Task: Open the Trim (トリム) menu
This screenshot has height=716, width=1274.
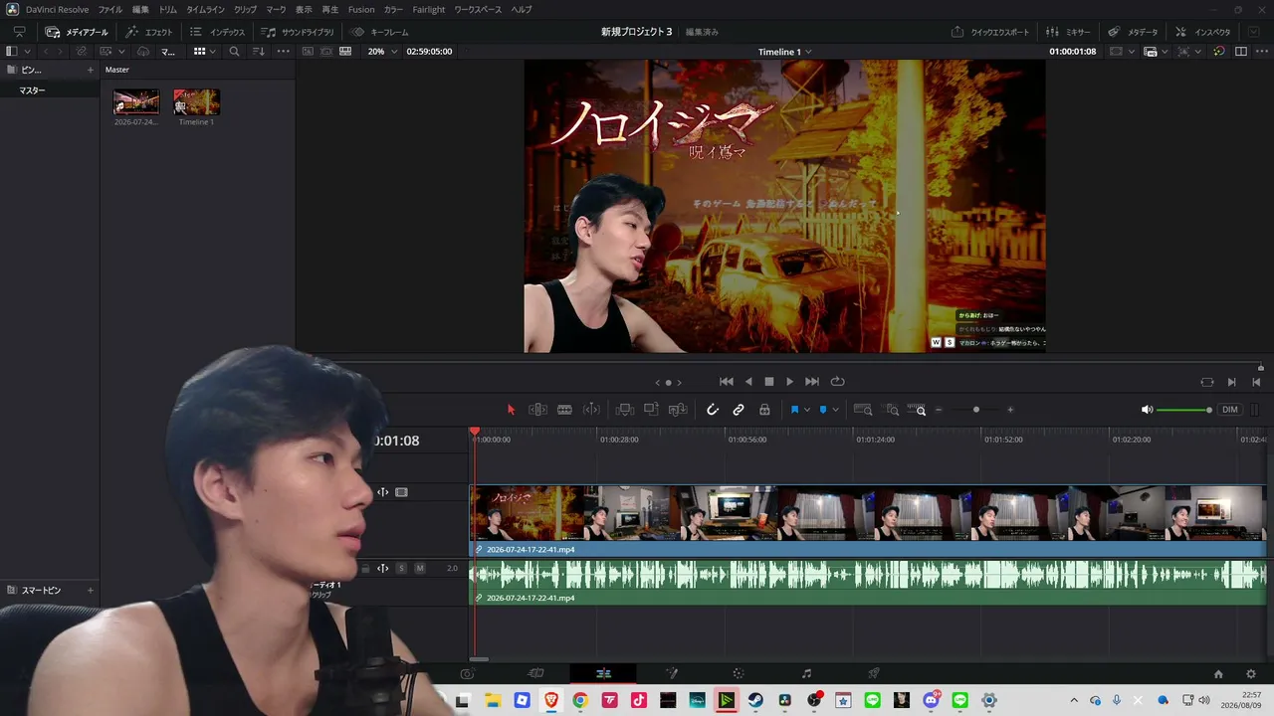Action: pos(168,9)
